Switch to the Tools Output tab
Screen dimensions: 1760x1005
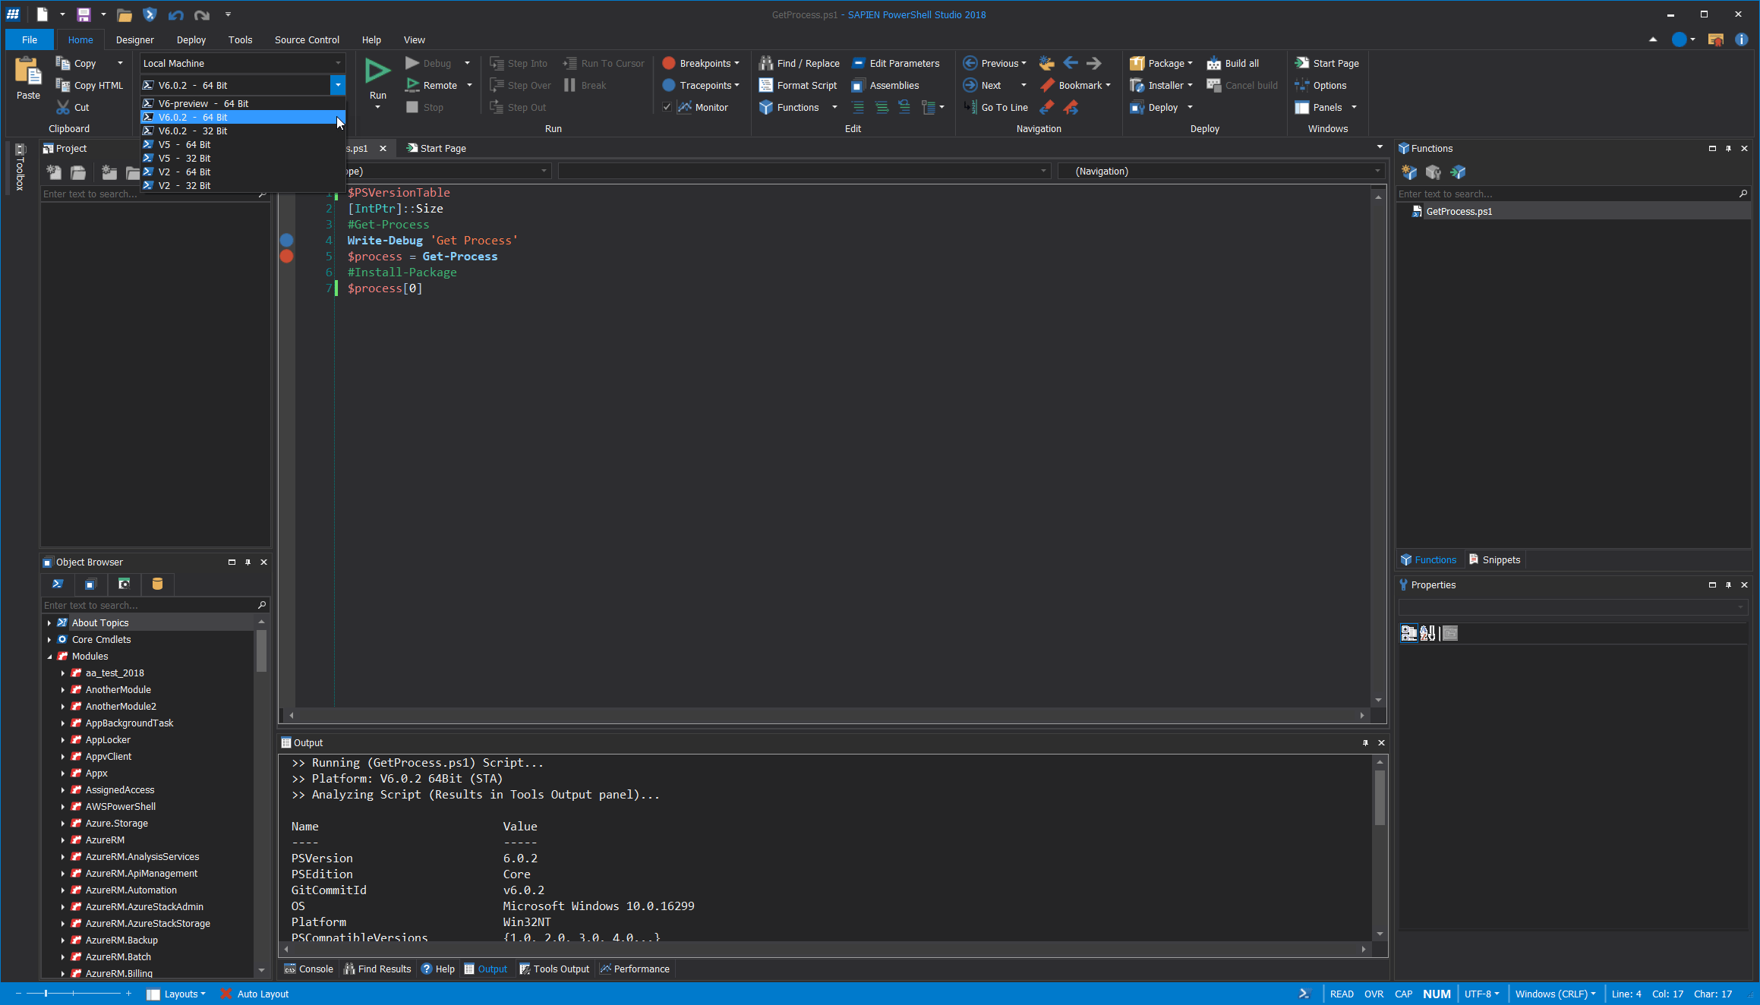coord(554,969)
